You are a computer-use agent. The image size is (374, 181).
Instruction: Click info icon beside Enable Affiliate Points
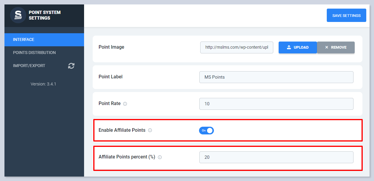pos(150,130)
